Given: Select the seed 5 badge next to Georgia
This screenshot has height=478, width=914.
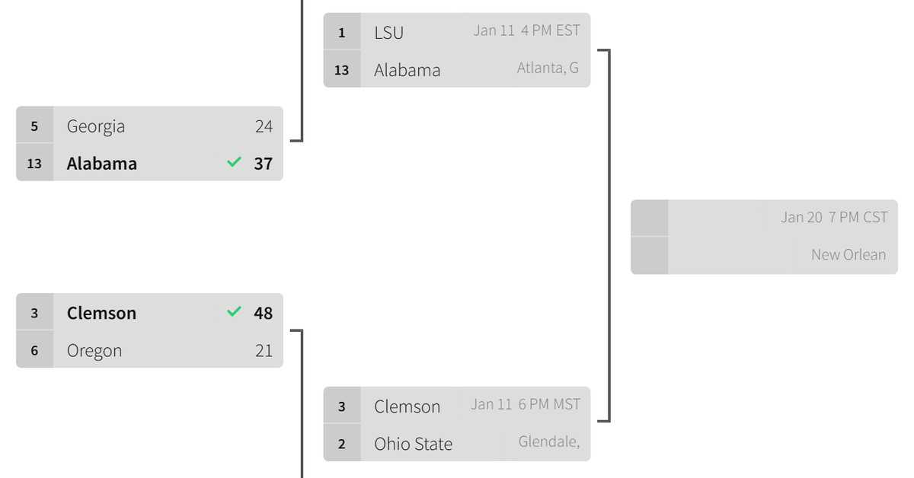Looking at the screenshot, I should (x=34, y=126).
